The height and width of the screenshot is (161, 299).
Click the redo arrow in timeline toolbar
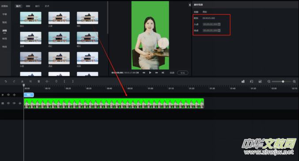click(14, 81)
